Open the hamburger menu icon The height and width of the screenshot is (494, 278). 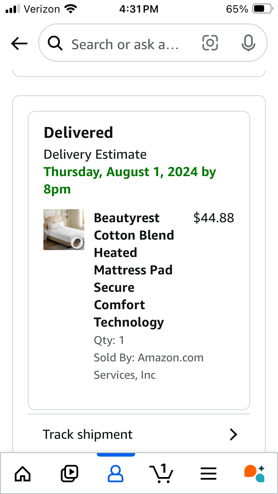(x=208, y=474)
